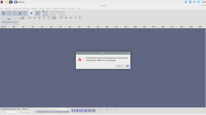Open the microphone tray icon

(199, 2)
